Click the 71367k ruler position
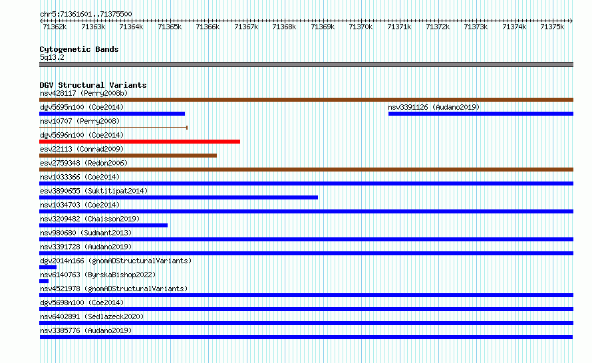 pos(247,27)
